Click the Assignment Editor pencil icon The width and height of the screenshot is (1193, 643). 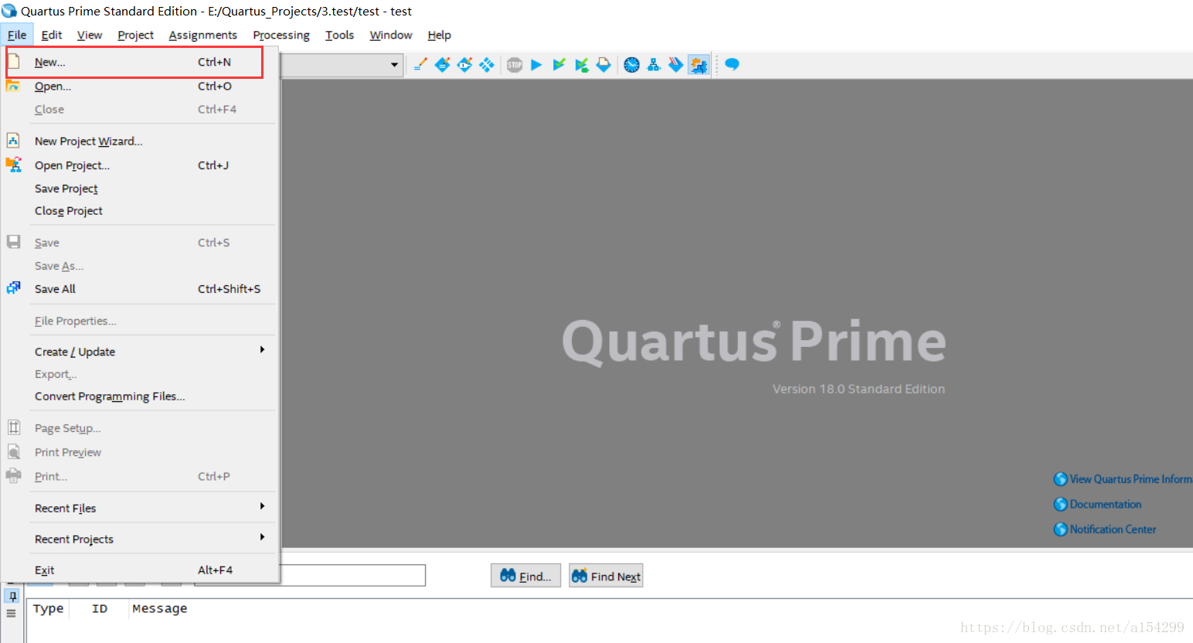420,65
